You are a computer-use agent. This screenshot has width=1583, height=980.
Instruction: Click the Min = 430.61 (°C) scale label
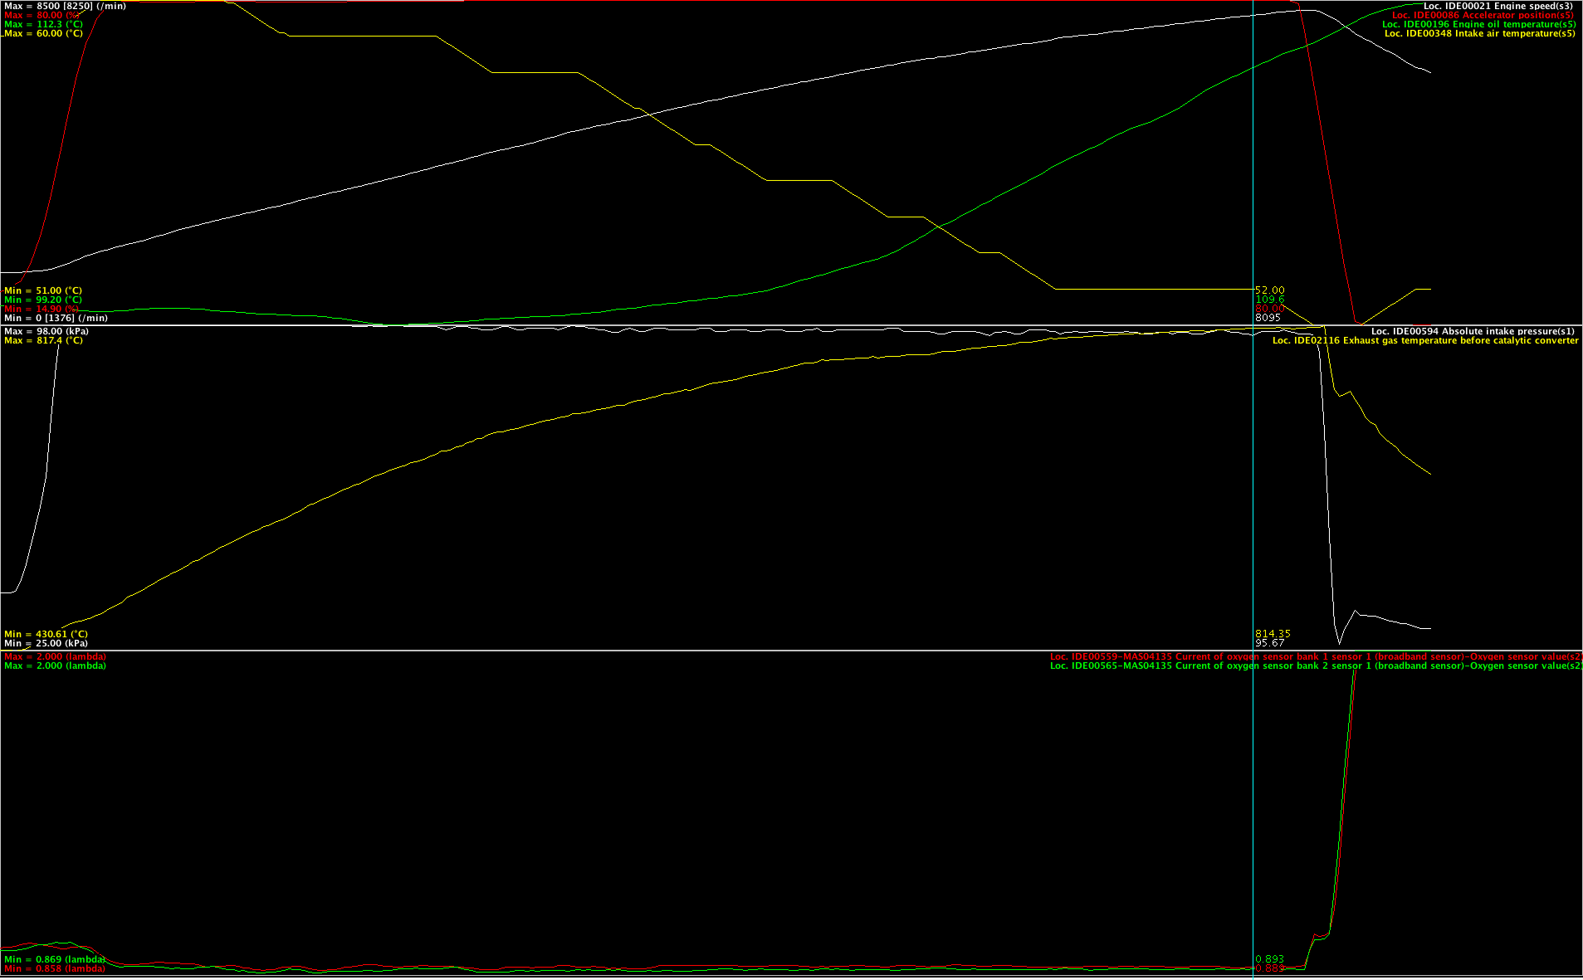point(45,634)
